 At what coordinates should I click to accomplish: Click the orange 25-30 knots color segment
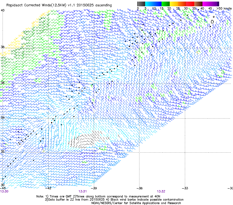(182, 4)
